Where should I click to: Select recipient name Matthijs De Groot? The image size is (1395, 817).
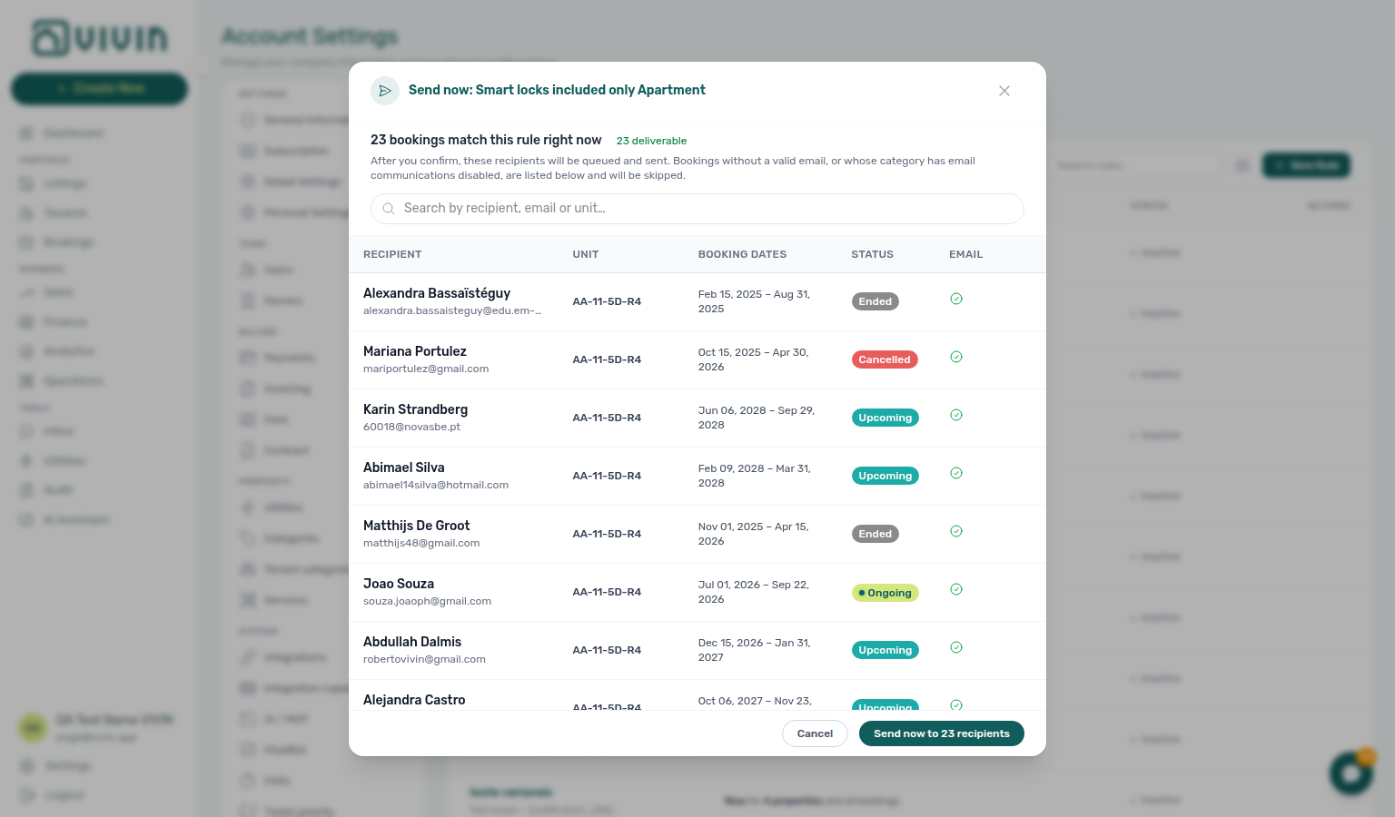click(417, 526)
